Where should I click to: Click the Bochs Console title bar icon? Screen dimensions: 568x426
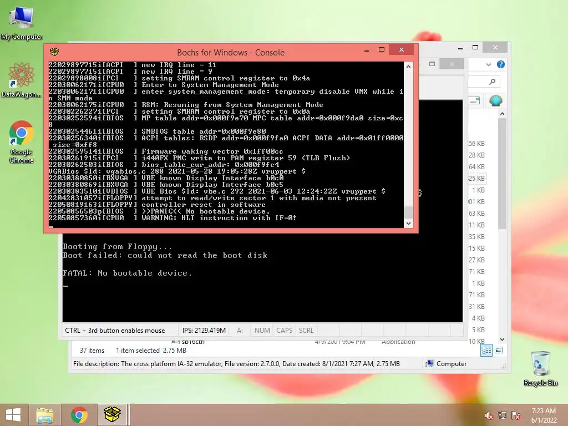click(54, 52)
